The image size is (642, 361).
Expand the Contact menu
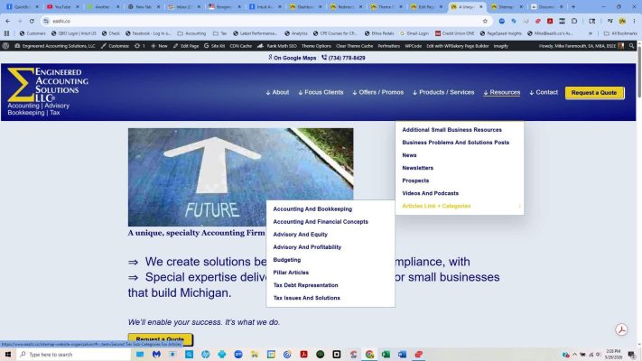pyautogui.click(x=544, y=92)
